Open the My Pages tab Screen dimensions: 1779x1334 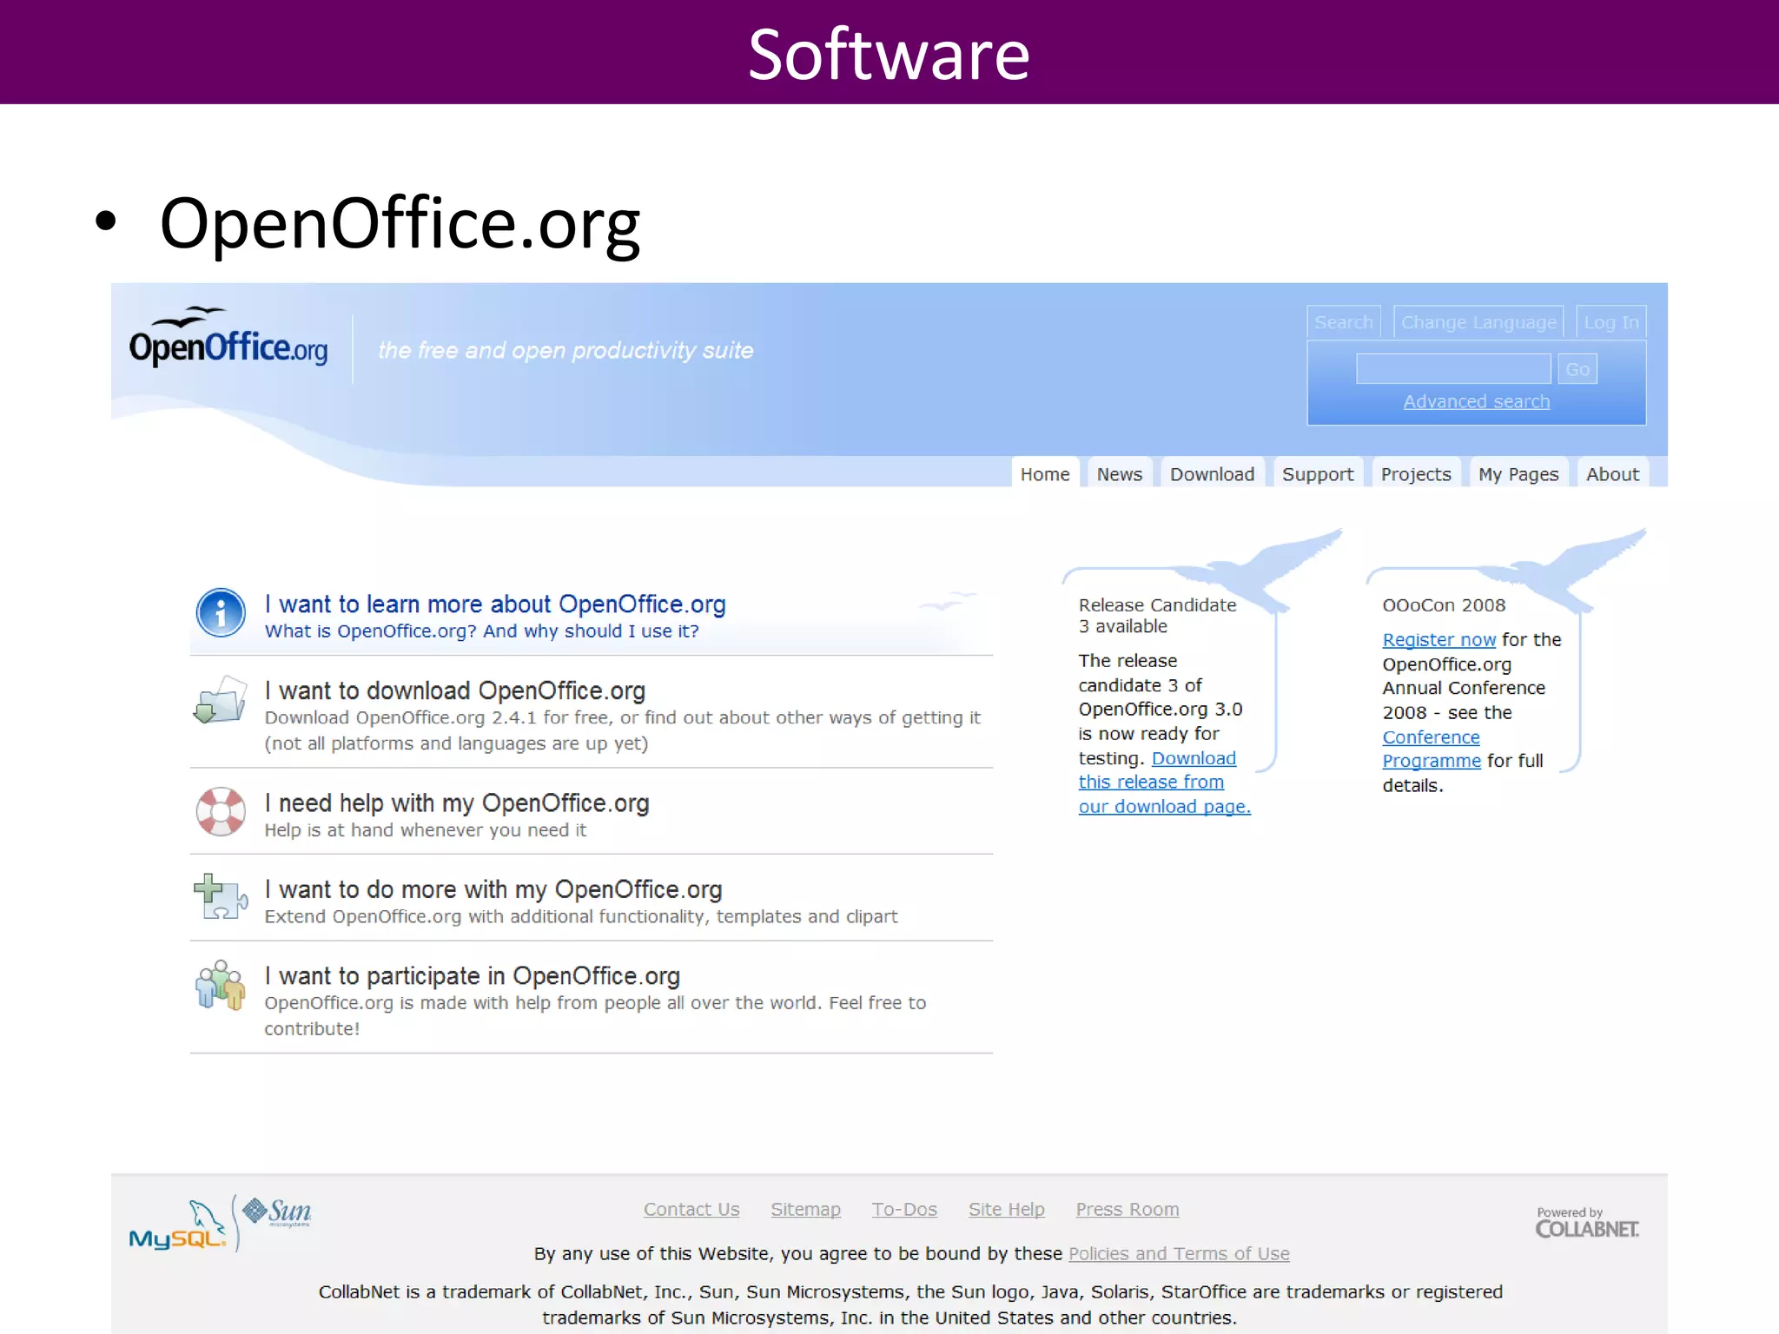point(1518,474)
